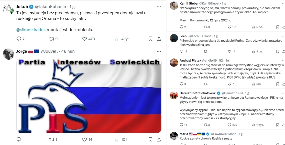Open more options on Jorge's tweet
Image resolution: width=285 pixels, height=145 pixels.
[159, 51]
